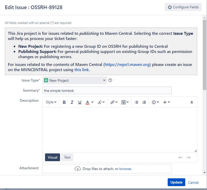Click the dialog vertical scrollbar thumb

pyautogui.click(x=204, y=55)
